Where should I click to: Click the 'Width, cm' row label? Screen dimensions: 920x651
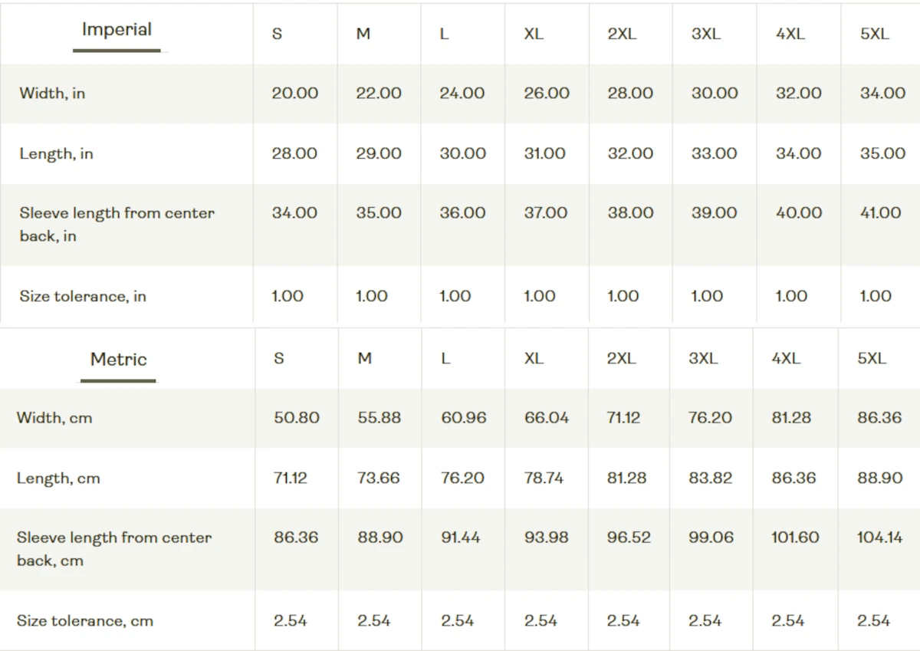[x=54, y=418]
